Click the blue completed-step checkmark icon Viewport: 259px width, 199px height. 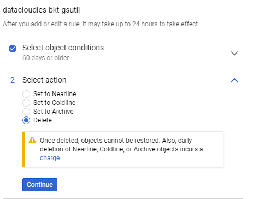click(13, 49)
